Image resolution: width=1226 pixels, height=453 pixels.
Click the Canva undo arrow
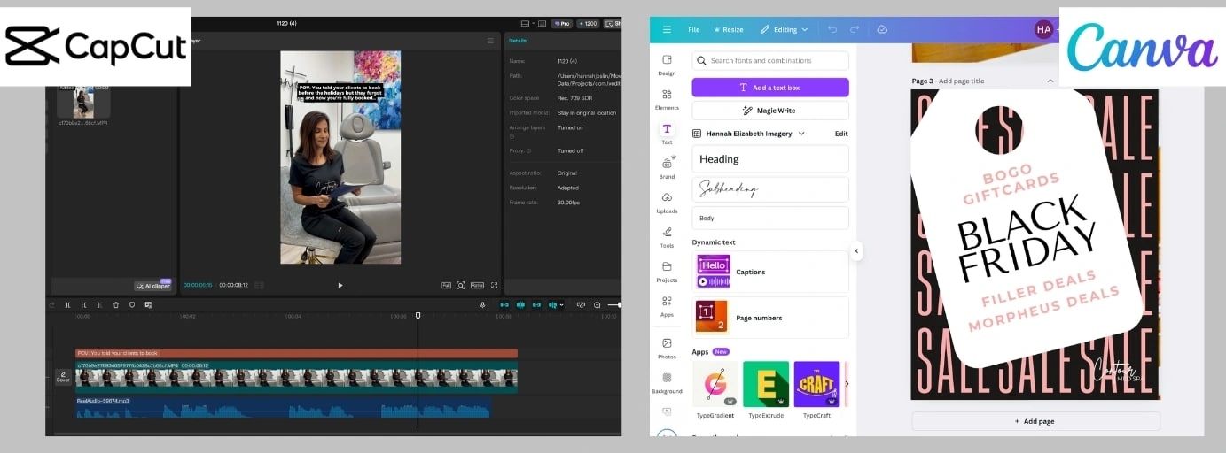[832, 29]
